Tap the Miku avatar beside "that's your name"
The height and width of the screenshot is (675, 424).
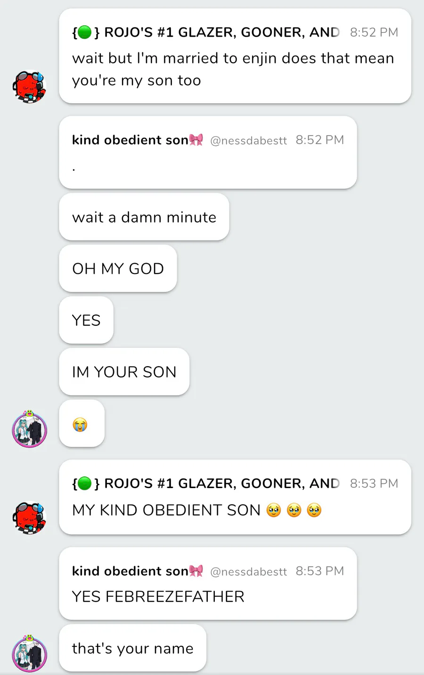click(29, 653)
